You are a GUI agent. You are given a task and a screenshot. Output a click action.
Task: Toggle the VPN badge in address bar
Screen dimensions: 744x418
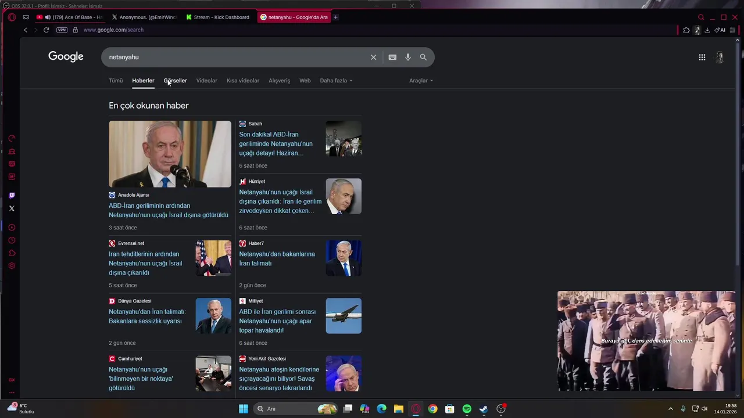62,30
